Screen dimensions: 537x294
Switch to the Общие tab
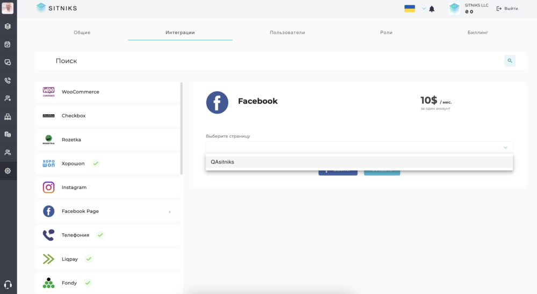coord(82,33)
